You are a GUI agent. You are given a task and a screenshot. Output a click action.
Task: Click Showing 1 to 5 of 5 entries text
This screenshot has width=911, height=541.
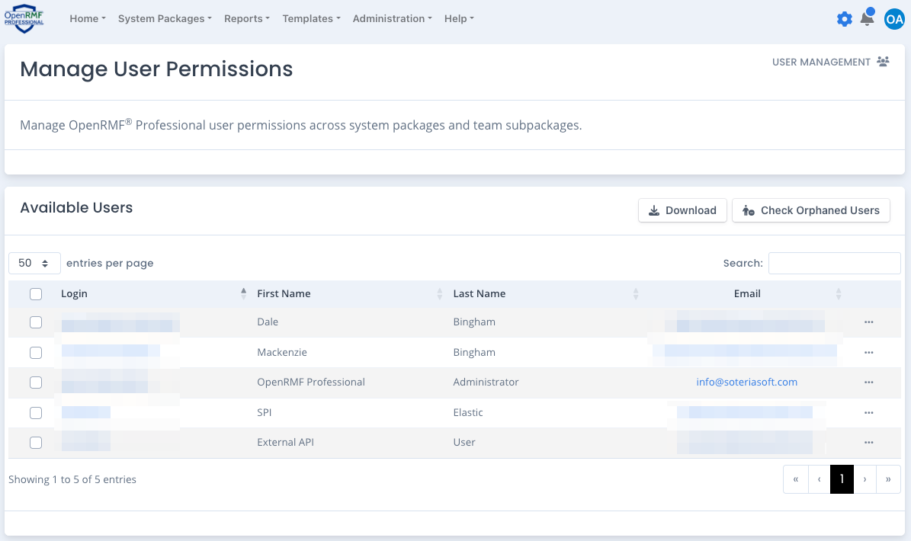tap(72, 479)
